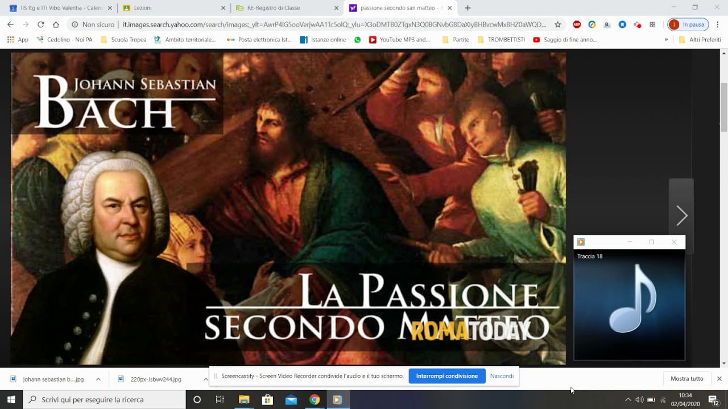Open the Windows Start menu
The height and width of the screenshot is (409, 728).
[x=11, y=399]
